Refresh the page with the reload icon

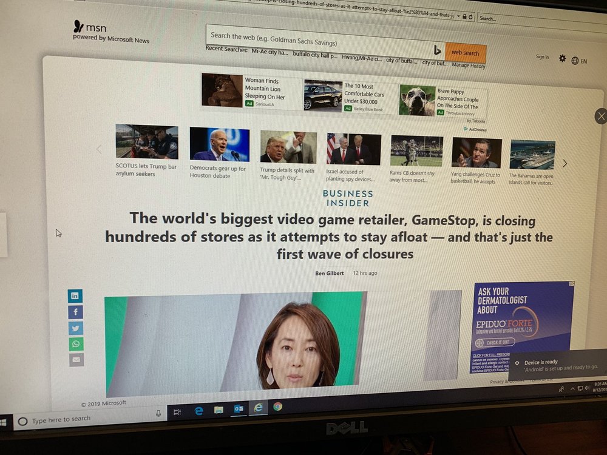[x=470, y=17]
